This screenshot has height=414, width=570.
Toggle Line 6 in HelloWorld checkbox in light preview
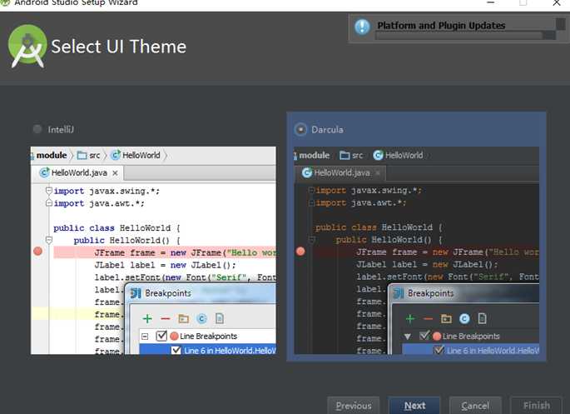coord(176,350)
